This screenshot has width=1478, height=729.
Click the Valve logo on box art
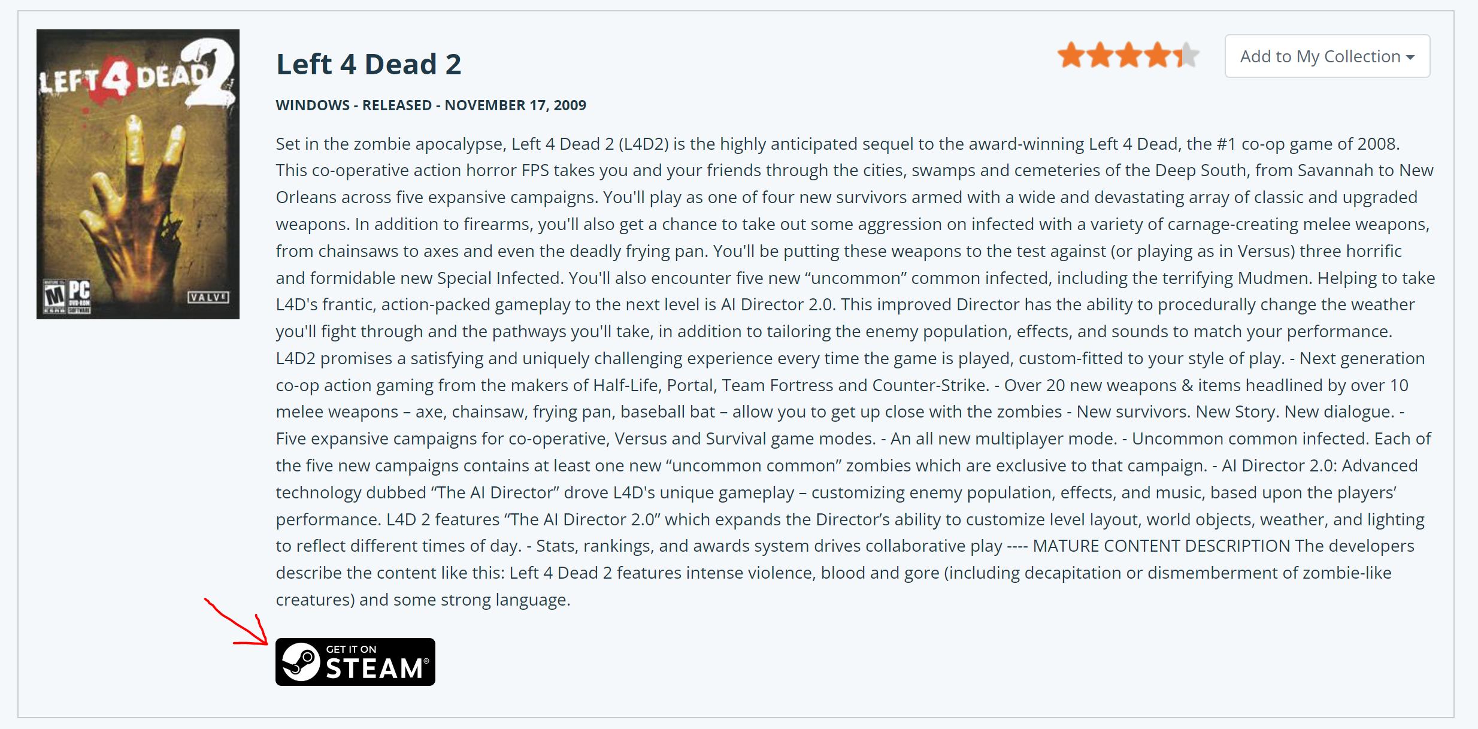pos(208,297)
